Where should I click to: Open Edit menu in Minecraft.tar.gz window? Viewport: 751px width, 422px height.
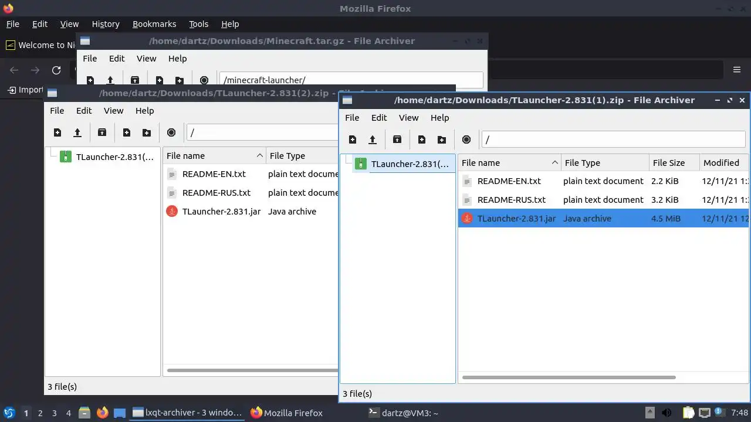[117, 58]
